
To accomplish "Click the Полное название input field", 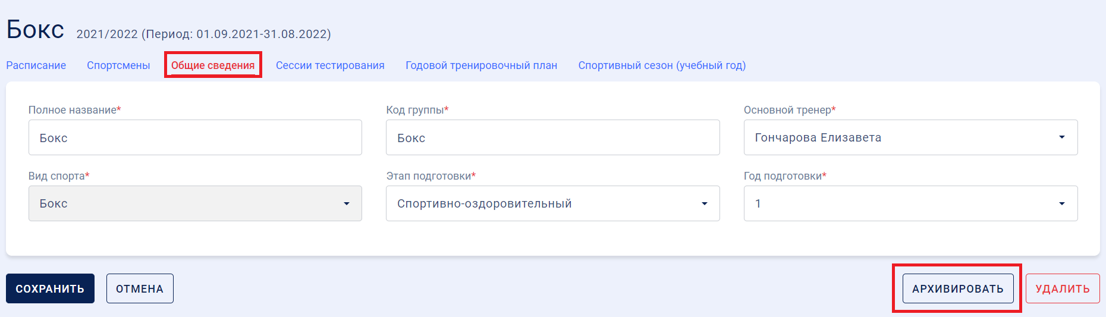I will pos(195,137).
